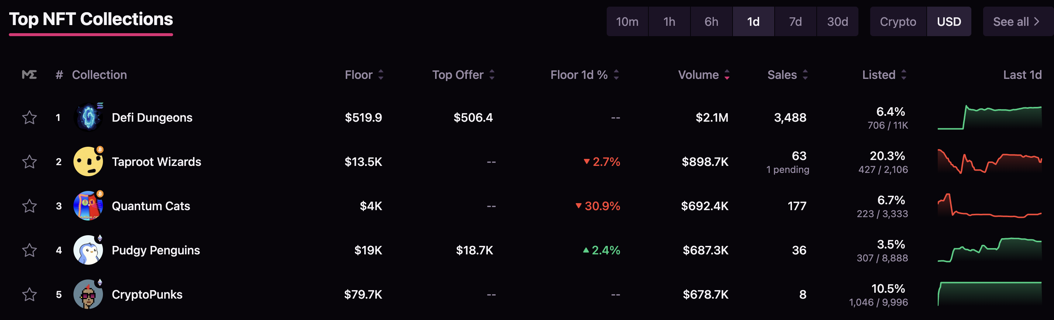Screen dimensions: 1054x320
Task: Click the Bitcoin badge on Taproot Wizards avatar
Action: pyautogui.click(x=99, y=150)
